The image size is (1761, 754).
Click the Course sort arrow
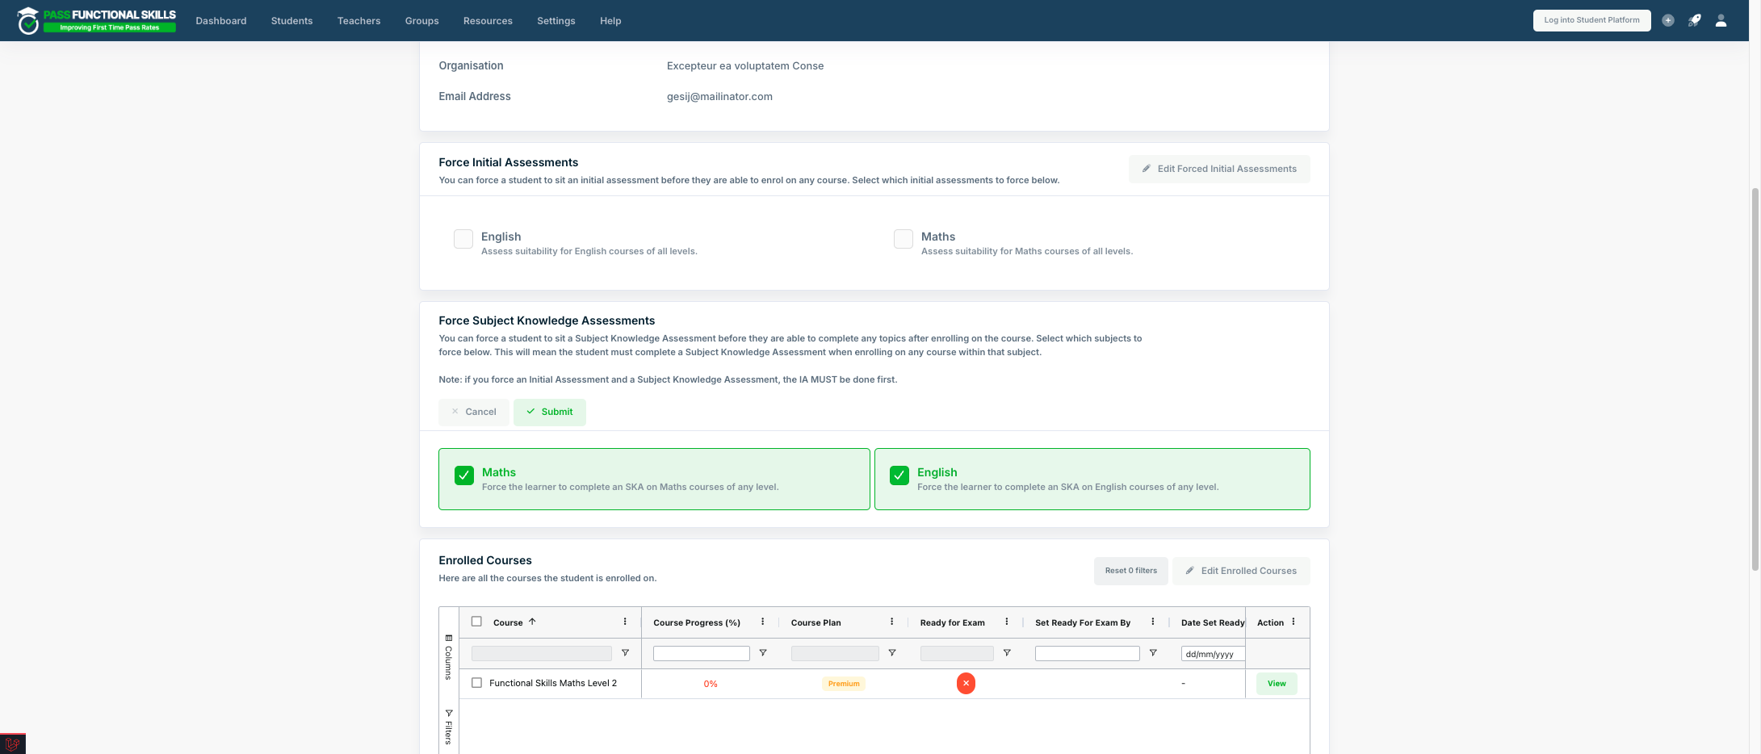click(x=532, y=622)
